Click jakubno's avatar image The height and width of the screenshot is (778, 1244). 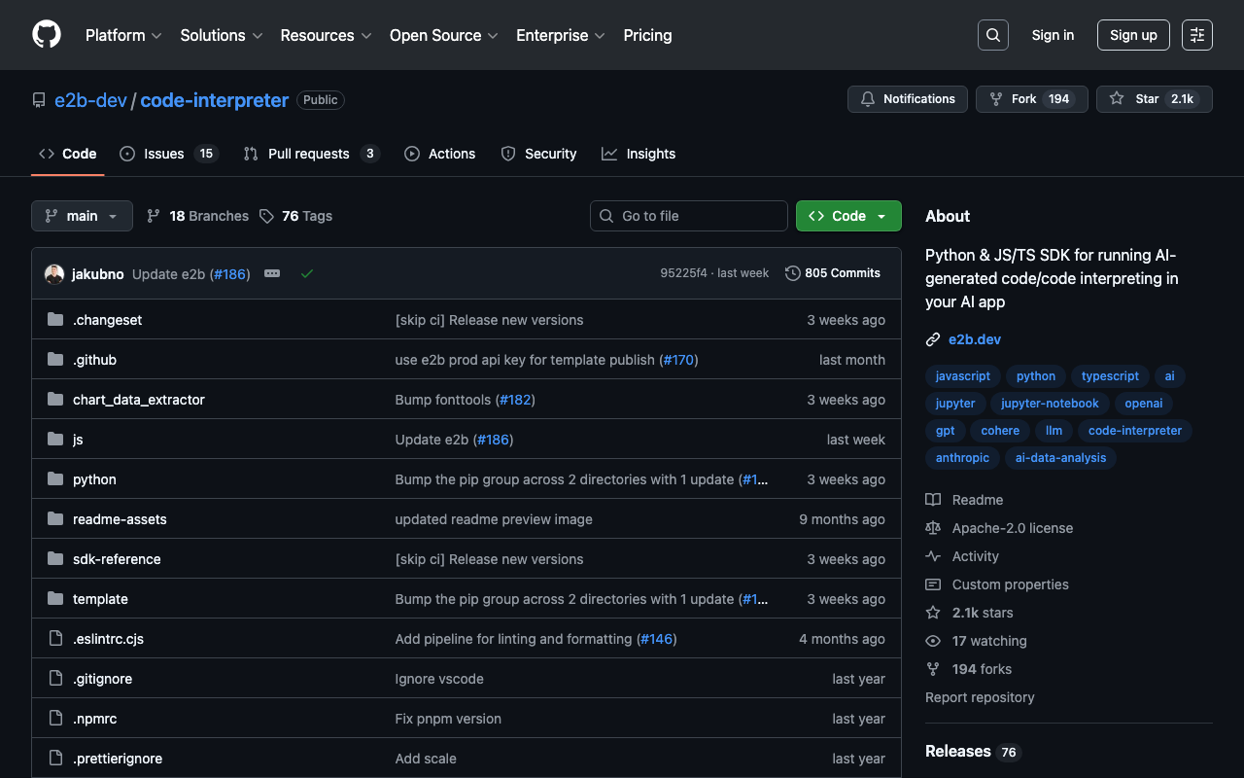coord(54,274)
